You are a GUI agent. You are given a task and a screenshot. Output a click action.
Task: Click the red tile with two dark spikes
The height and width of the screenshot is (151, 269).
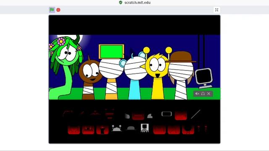(88, 130)
